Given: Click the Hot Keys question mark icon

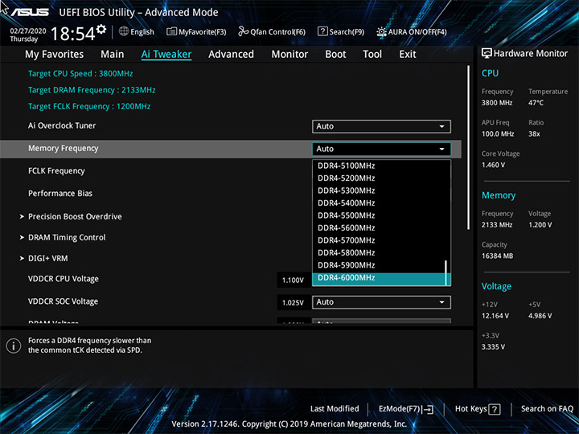Looking at the screenshot, I should 495,409.
